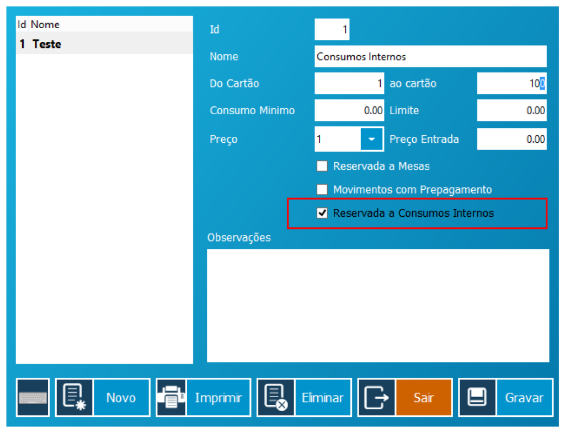565x433 pixels.
Task: Click the Consumo Minimo field
Action: 349,110
